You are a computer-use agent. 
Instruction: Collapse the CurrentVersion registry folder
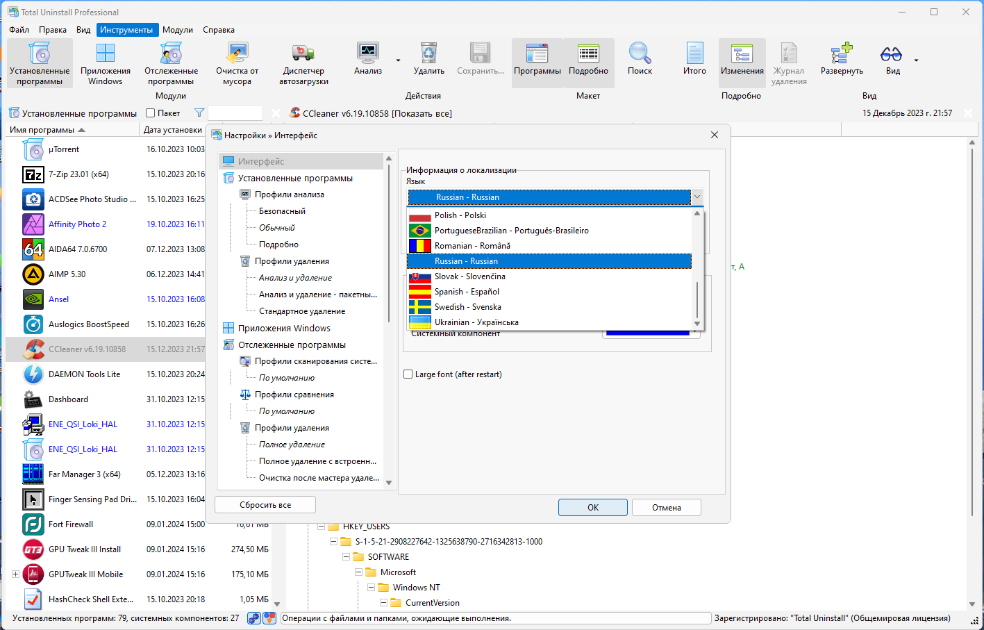[383, 603]
